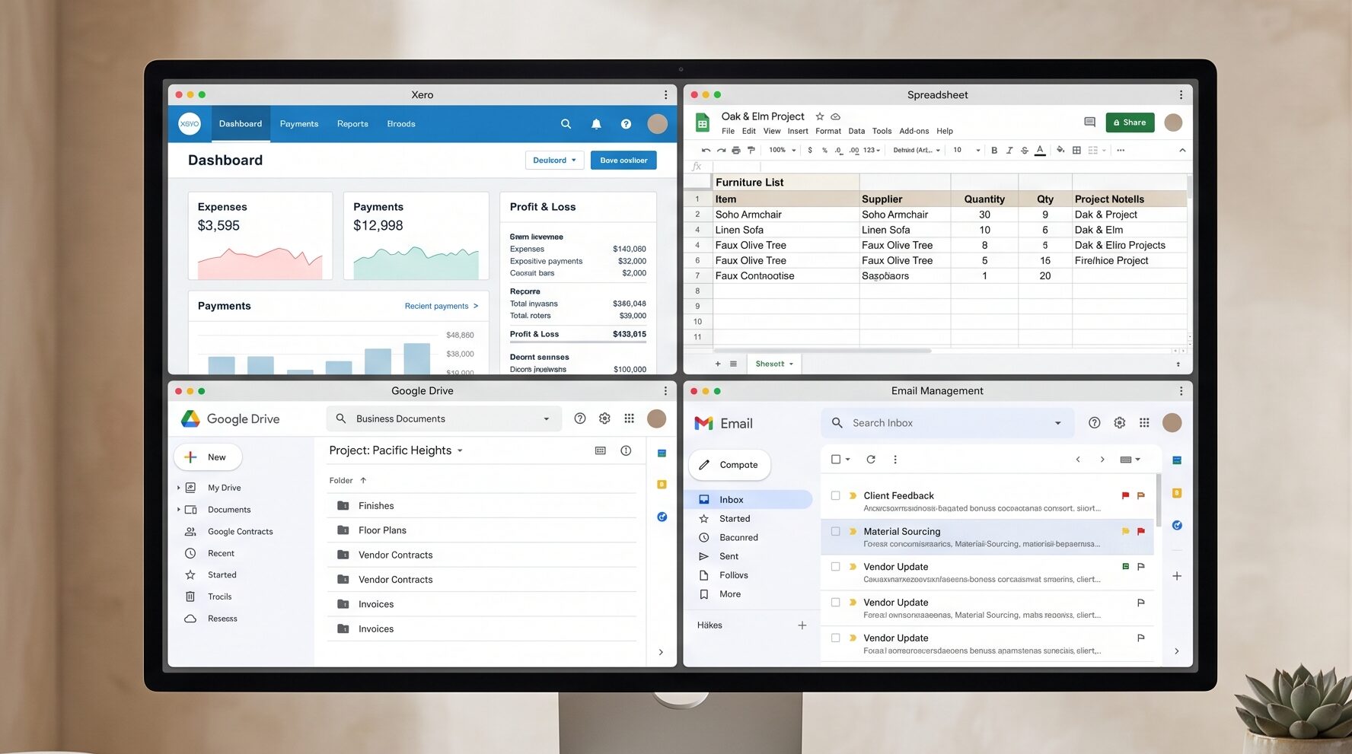
Task: Select the Material Sourcing email checkbox
Action: (x=835, y=531)
